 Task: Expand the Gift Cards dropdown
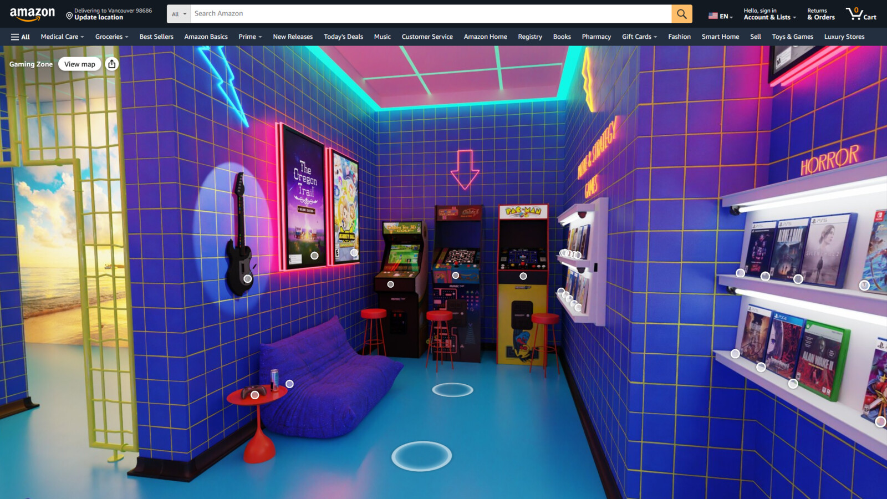(639, 37)
